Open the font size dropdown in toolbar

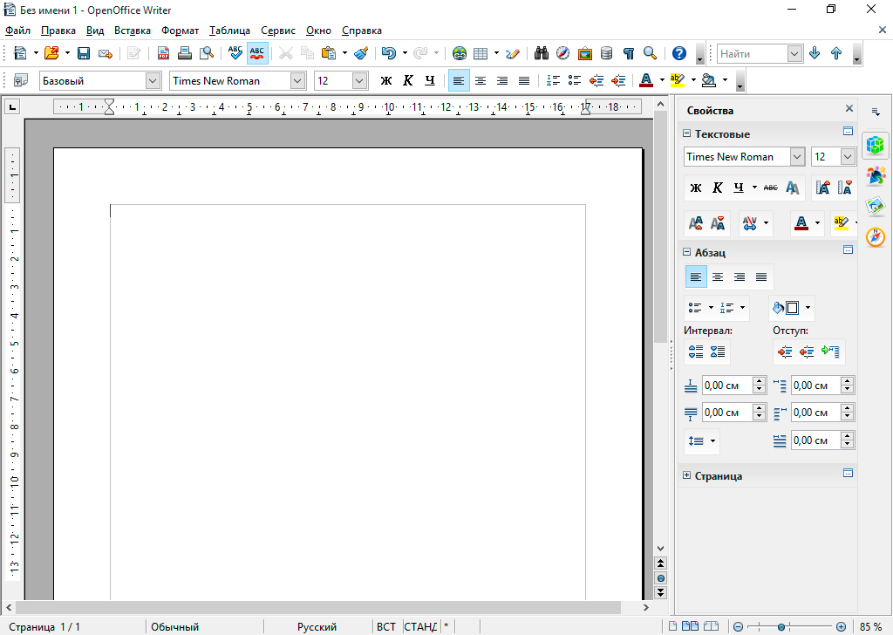coord(360,81)
